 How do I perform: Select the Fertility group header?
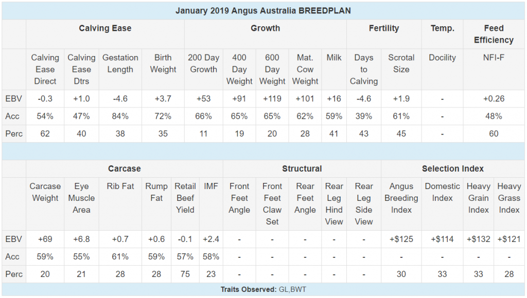(x=384, y=28)
